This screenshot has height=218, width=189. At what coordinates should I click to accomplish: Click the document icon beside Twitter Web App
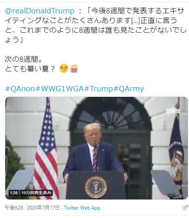[x=185, y=208]
